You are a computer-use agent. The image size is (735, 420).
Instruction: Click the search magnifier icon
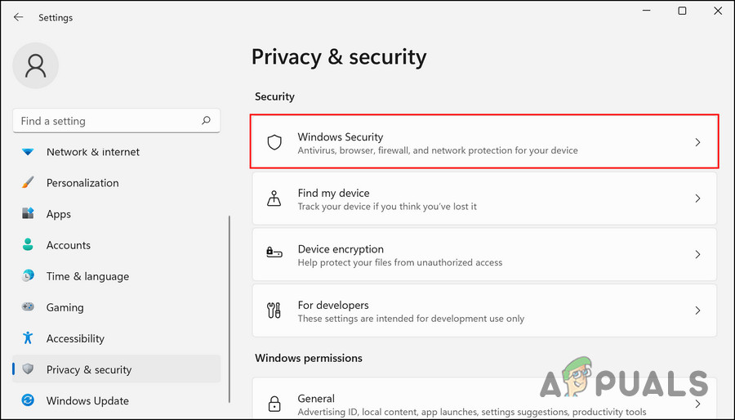207,121
